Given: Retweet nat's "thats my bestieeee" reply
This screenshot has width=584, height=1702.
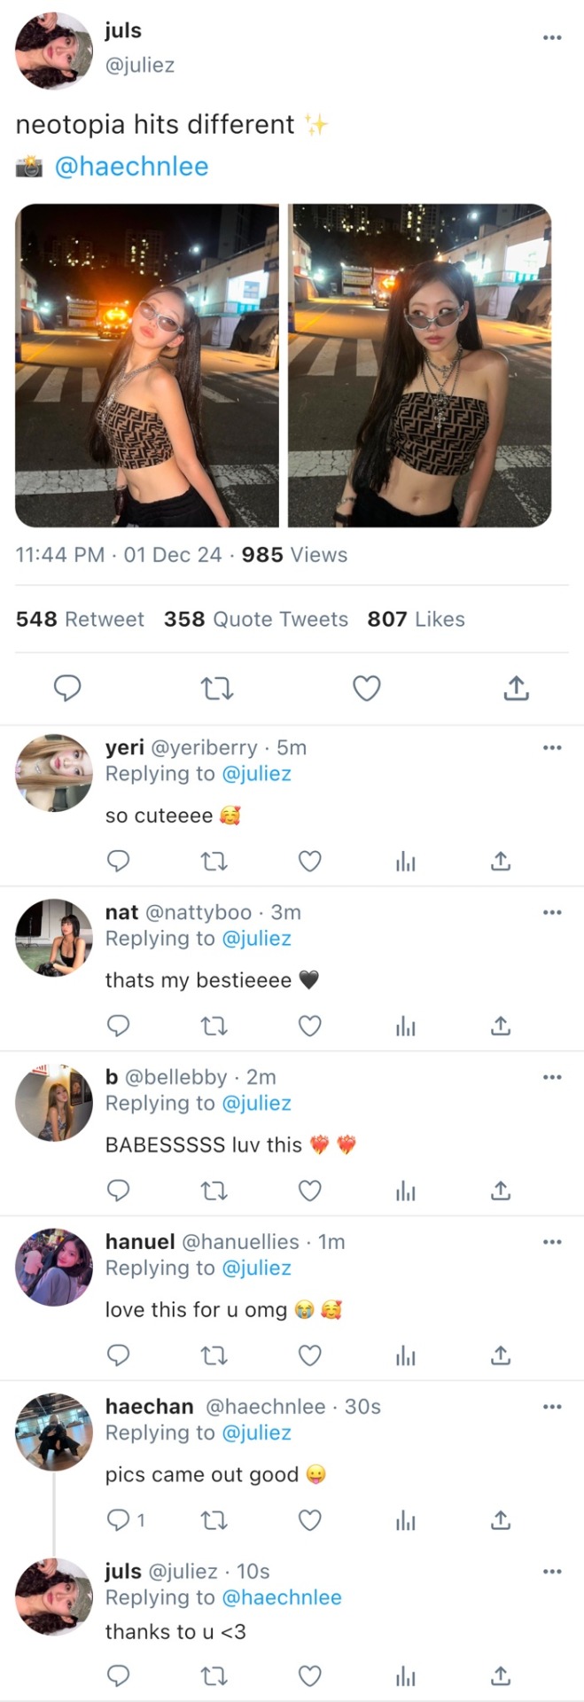Looking at the screenshot, I should point(214,1026).
